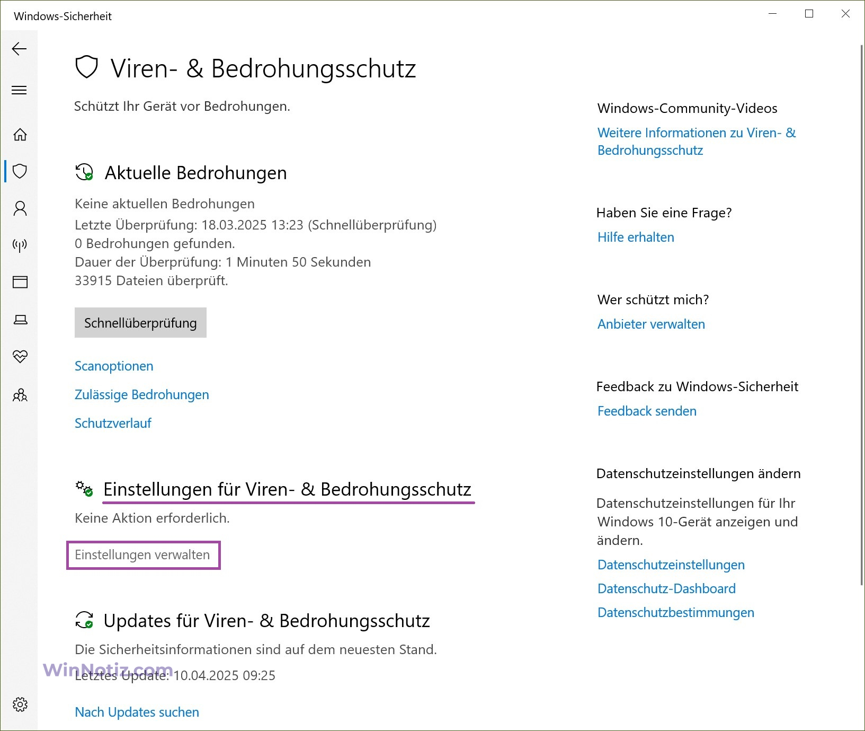
Task: Open settings gear icon in sidebar
Action: tap(20, 704)
